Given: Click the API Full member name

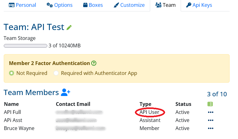Looking at the screenshot, I should tap(12, 112).
